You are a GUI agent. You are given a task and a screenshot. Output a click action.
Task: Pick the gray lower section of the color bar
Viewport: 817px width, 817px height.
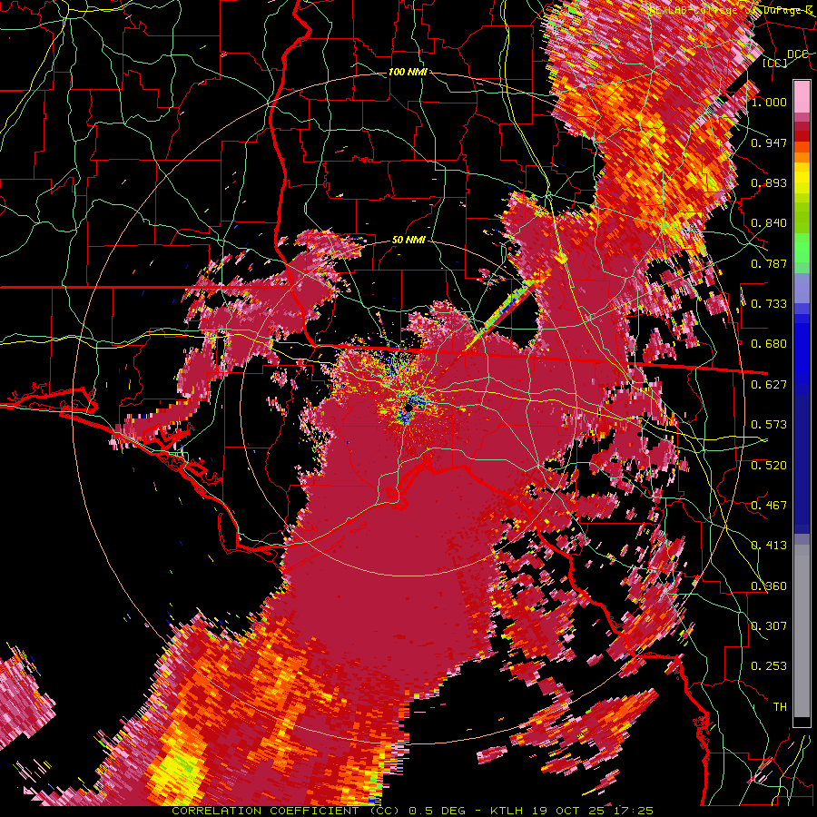click(802, 631)
